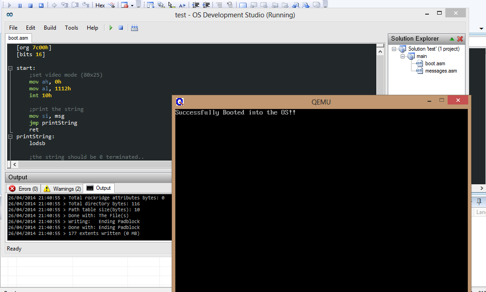Collapse Solution Explorer using the green triangle

[x=452, y=39]
